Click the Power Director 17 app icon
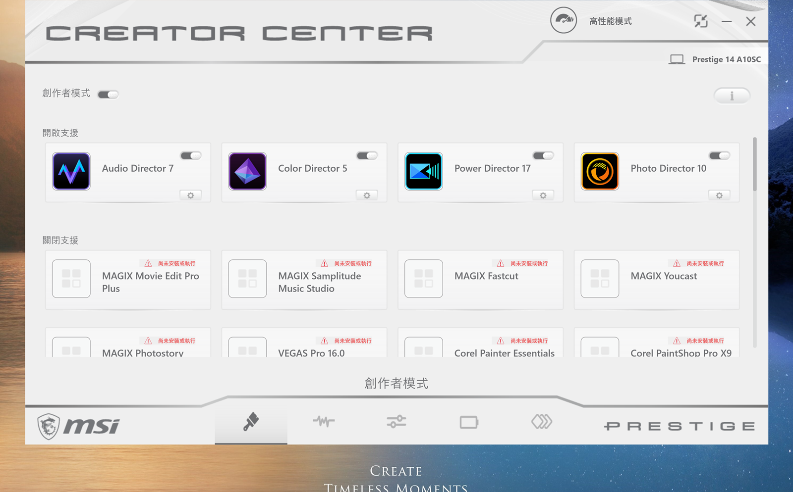The height and width of the screenshot is (492, 793). click(x=424, y=171)
